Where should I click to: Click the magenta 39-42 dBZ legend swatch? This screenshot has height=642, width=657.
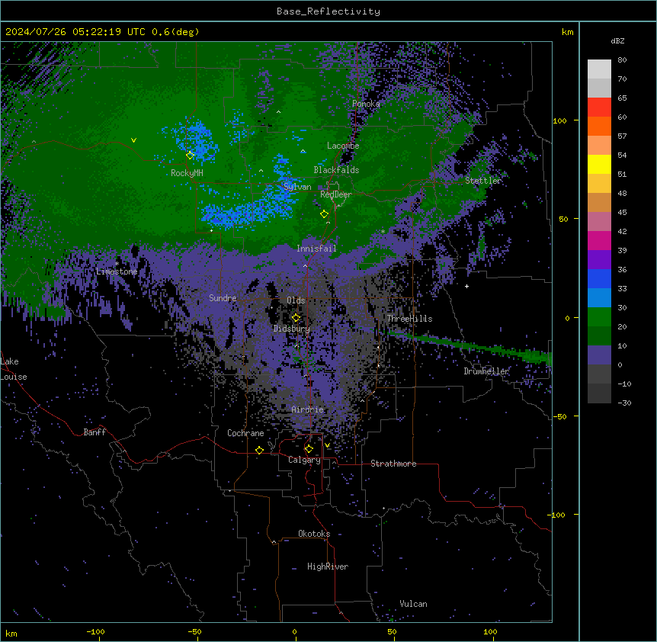click(x=599, y=240)
